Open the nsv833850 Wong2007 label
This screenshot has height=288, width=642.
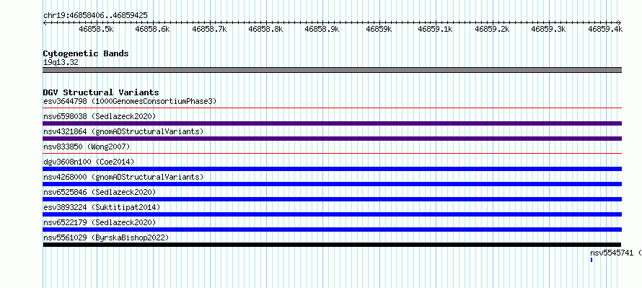coord(87,147)
